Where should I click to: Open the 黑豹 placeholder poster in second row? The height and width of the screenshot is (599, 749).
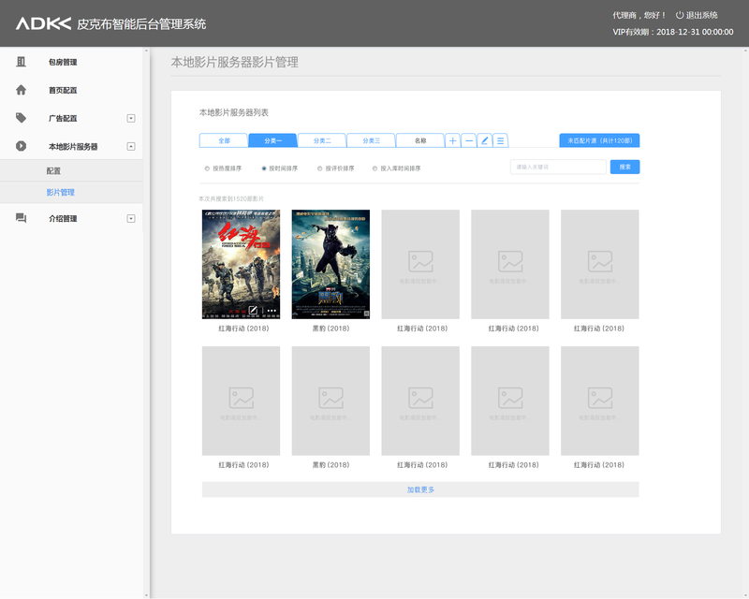point(330,401)
